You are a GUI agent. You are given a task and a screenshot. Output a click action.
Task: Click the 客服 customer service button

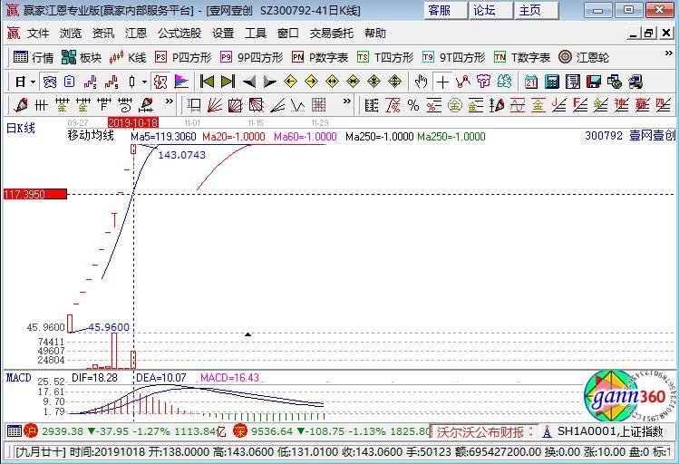click(446, 10)
